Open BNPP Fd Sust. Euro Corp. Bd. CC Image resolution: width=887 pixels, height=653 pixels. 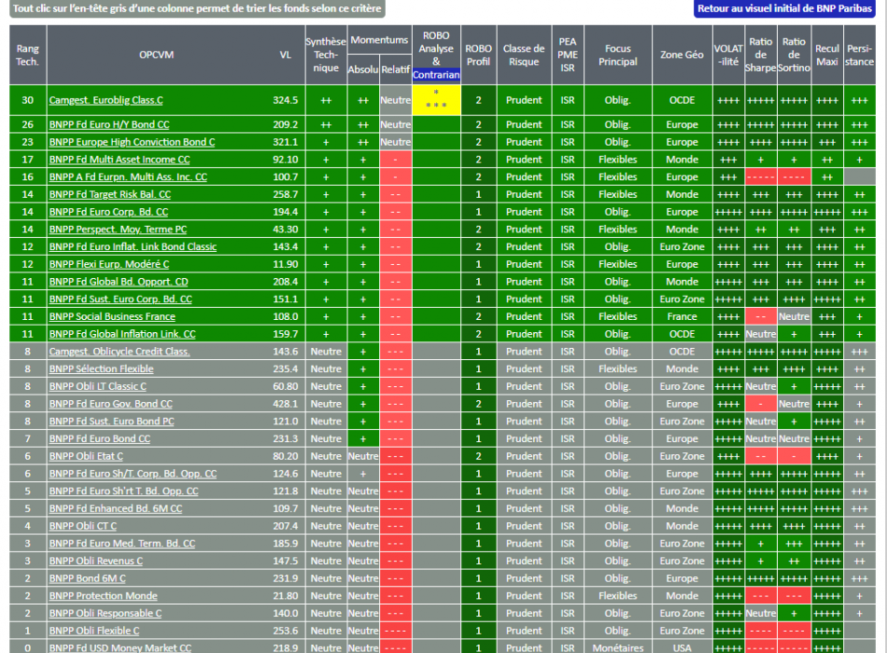[120, 299]
